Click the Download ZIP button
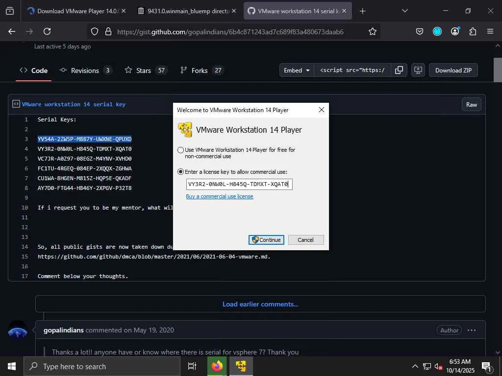Screen dimensions: 502x376 pyautogui.click(x=453, y=70)
